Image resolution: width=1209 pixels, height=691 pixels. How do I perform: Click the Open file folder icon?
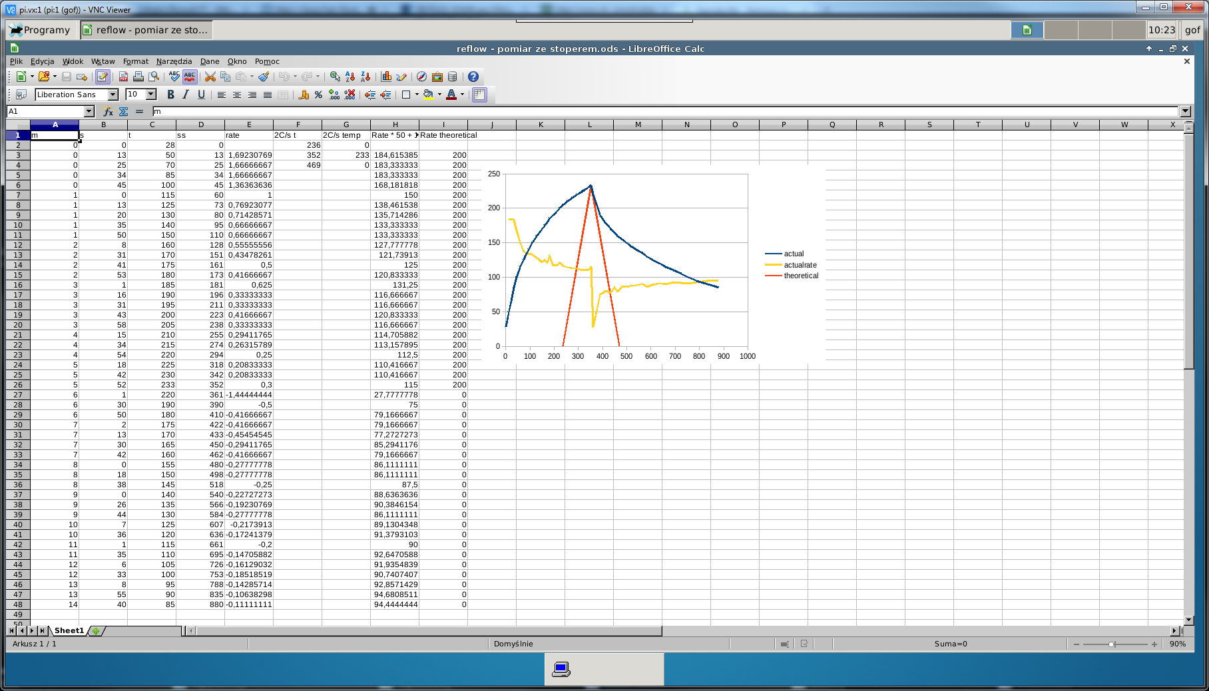click(x=44, y=77)
